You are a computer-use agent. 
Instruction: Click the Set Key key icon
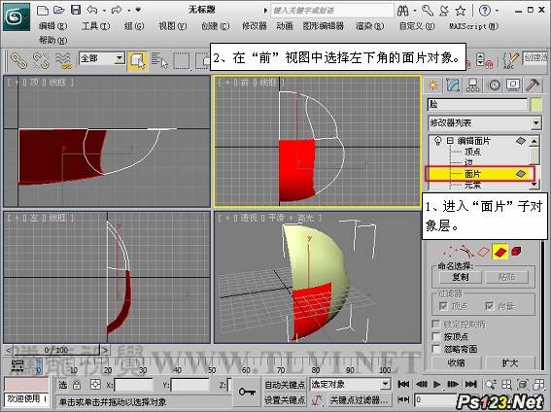[247, 391]
